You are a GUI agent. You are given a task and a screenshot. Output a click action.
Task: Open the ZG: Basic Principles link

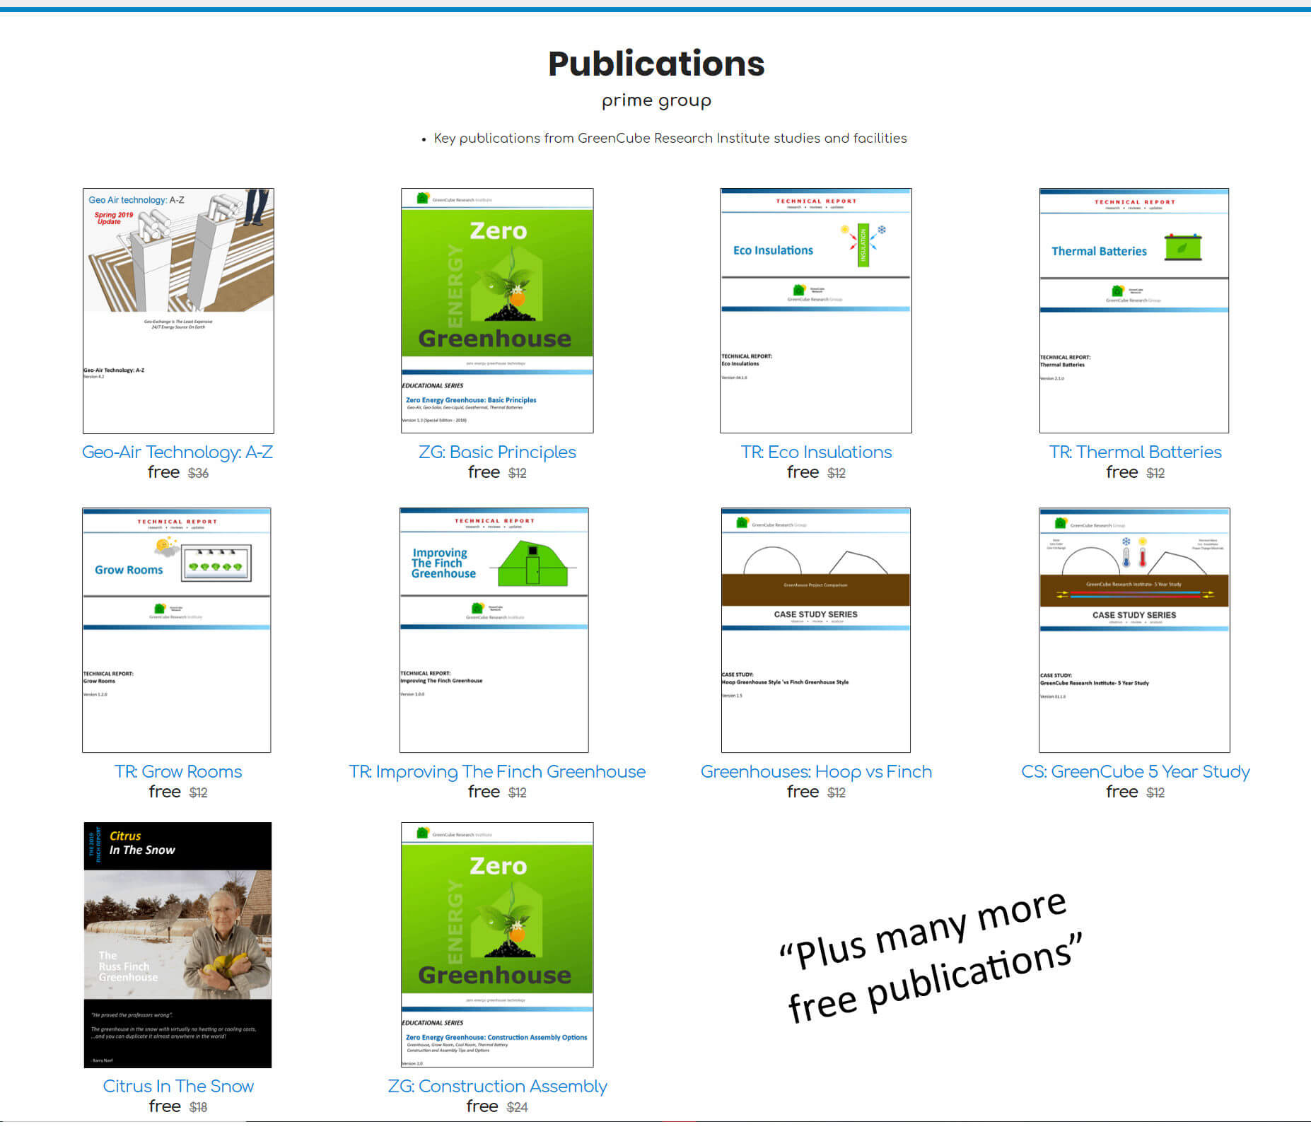coord(497,452)
